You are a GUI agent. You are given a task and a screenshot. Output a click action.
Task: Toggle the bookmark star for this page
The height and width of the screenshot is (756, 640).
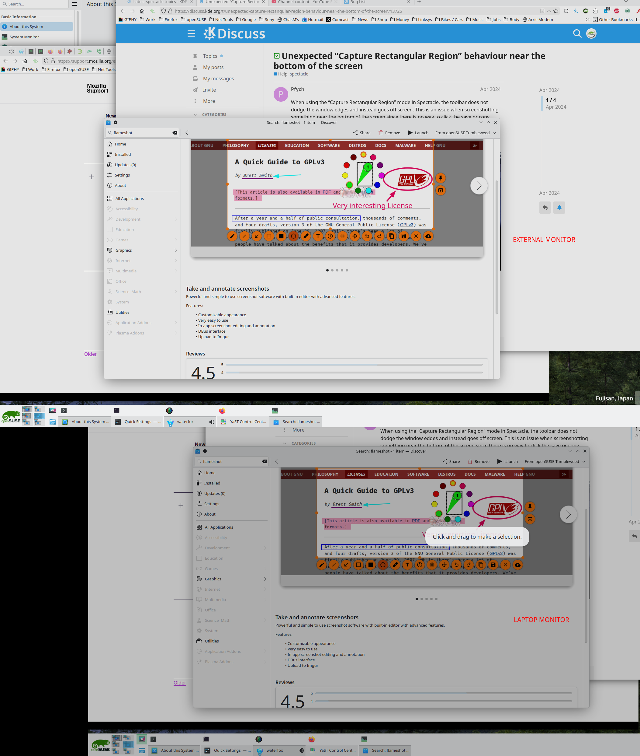tap(556, 11)
